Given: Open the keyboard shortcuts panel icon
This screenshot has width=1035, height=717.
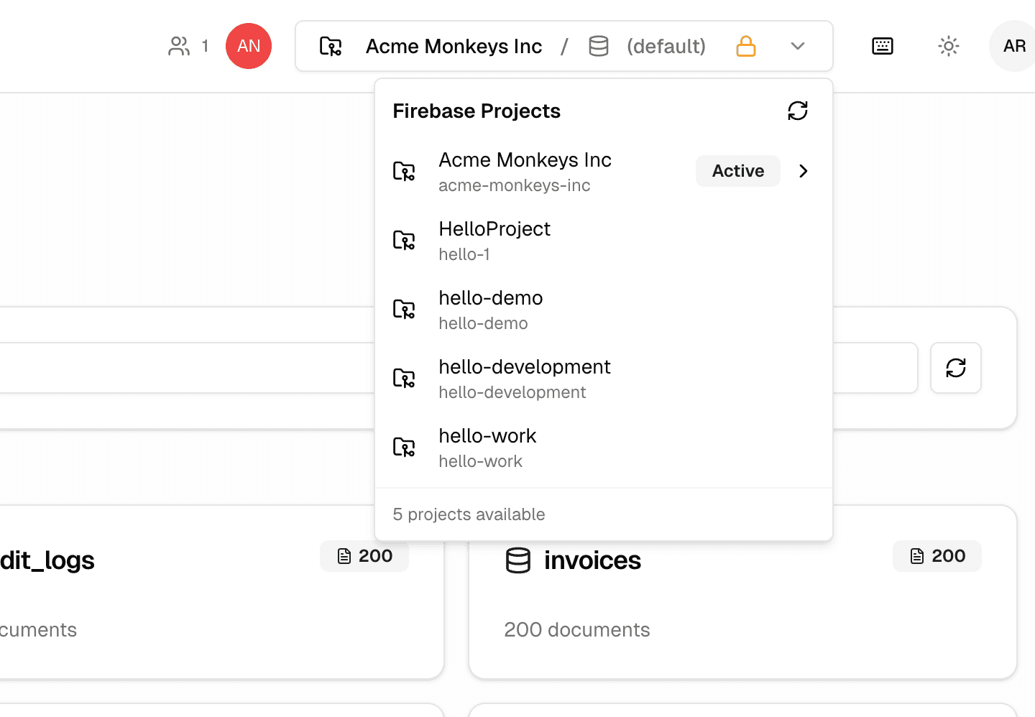Looking at the screenshot, I should pyautogui.click(x=882, y=46).
